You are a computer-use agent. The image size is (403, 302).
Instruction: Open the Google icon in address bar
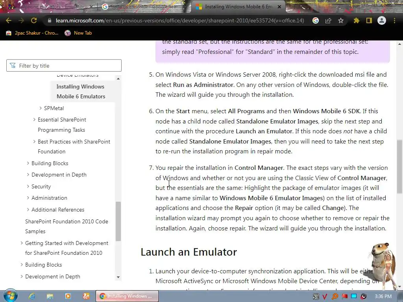tap(316, 20)
